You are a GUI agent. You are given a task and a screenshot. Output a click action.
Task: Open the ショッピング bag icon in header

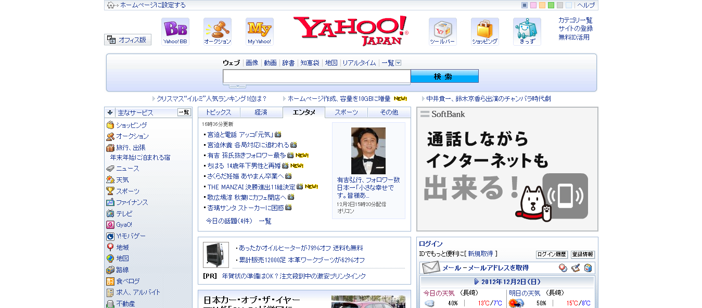pos(485,32)
